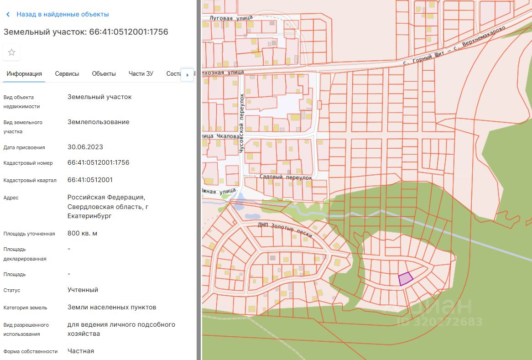Click the cadastral number value 66:41:0512001:1756

point(98,162)
